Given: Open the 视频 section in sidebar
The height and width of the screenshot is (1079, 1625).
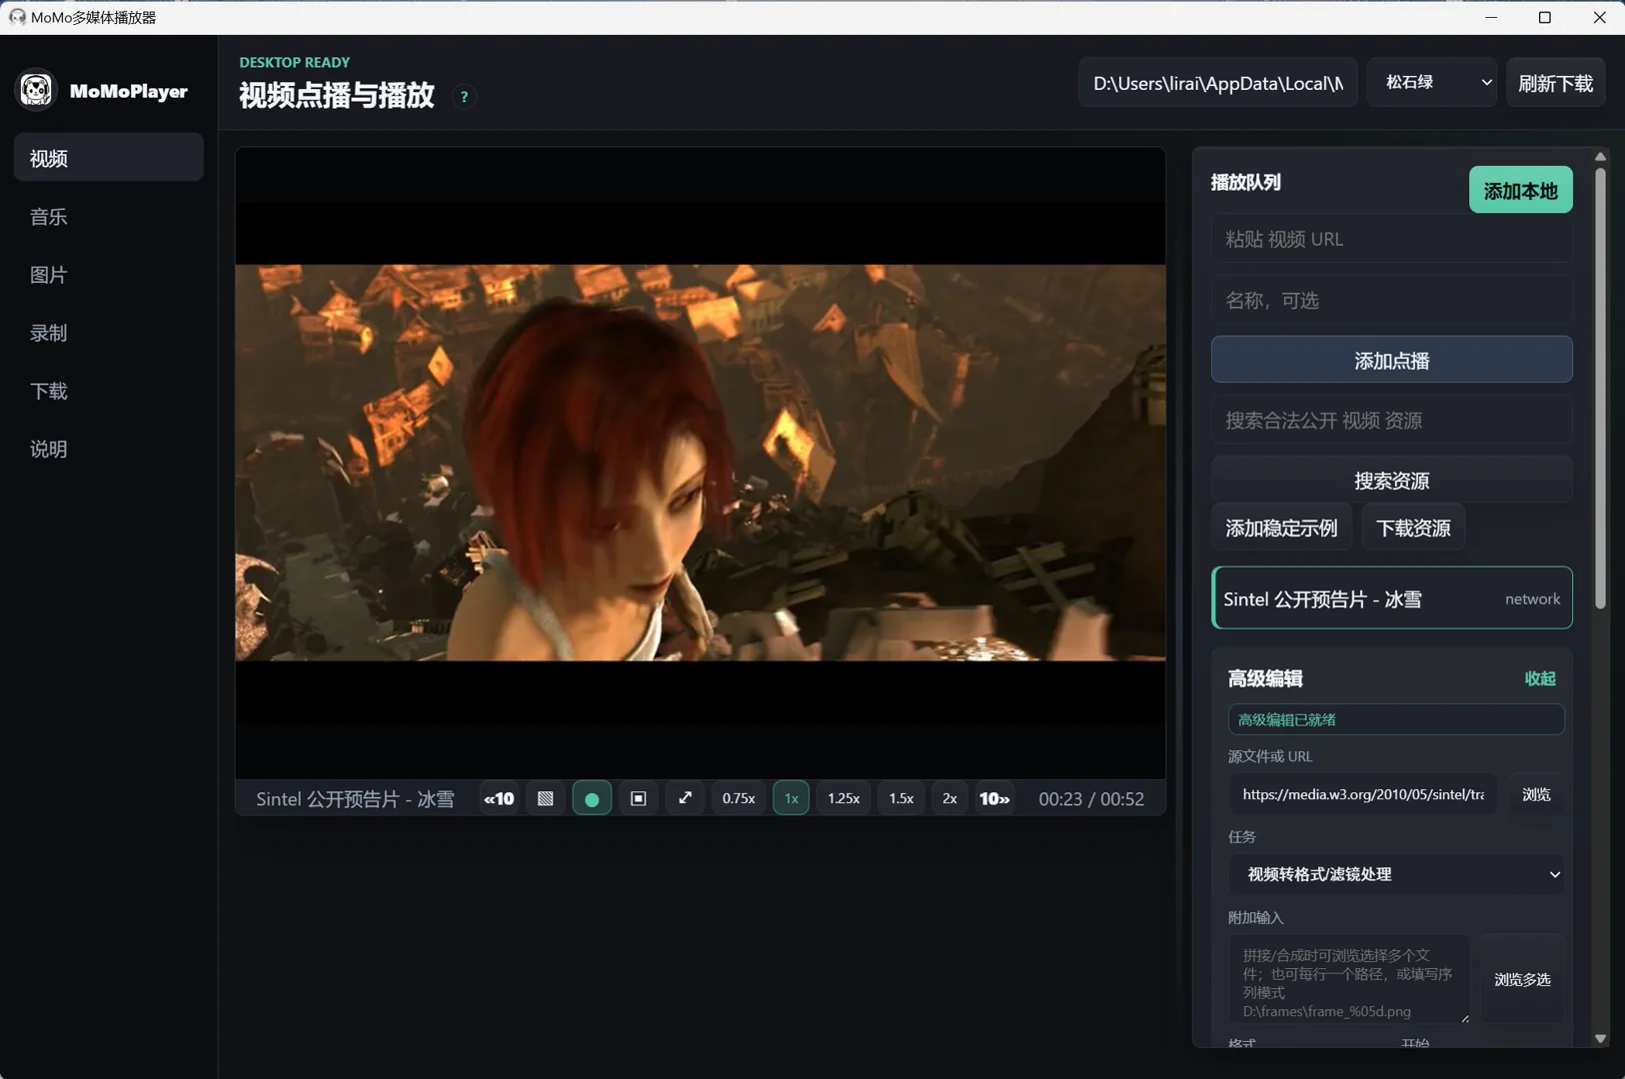Looking at the screenshot, I should [109, 158].
